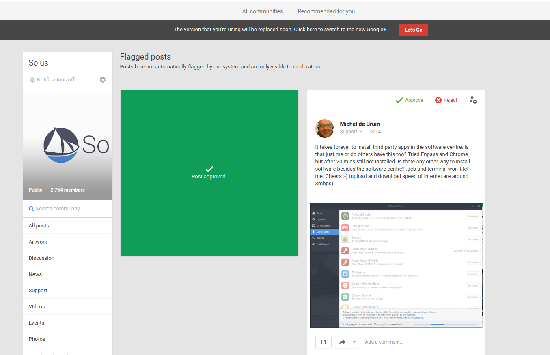Click the Search community box
This screenshot has width=550, height=355.
[x=67, y=209]
